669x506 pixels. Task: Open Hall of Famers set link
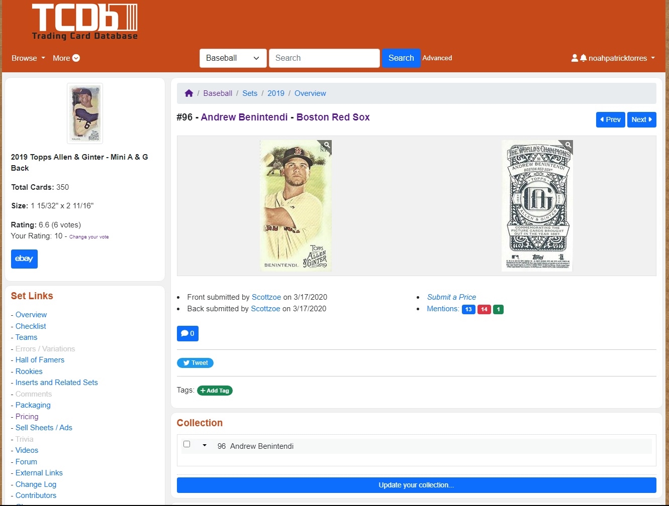40,360
